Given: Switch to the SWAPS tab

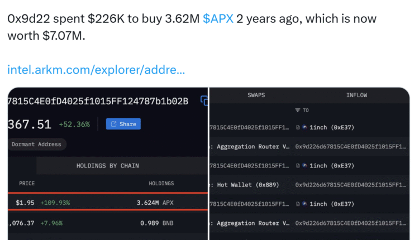Looking at the screenshot, I should (256, 95).
